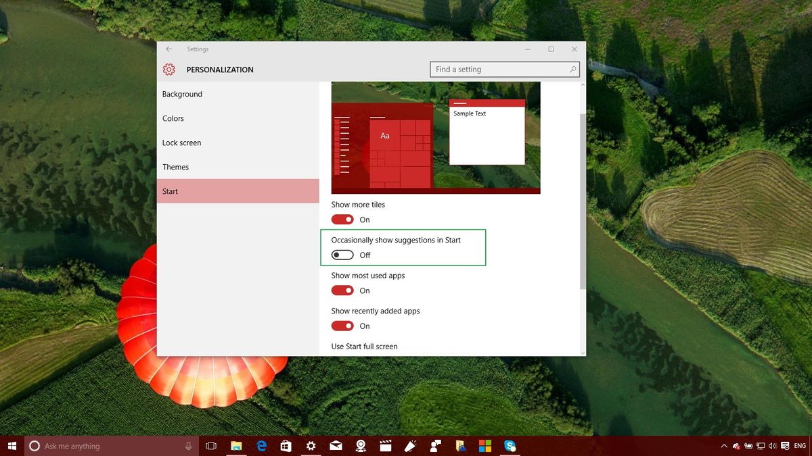Disable the "Show more tiles" toggle
The image size is (812, 456).
[342, 219]
